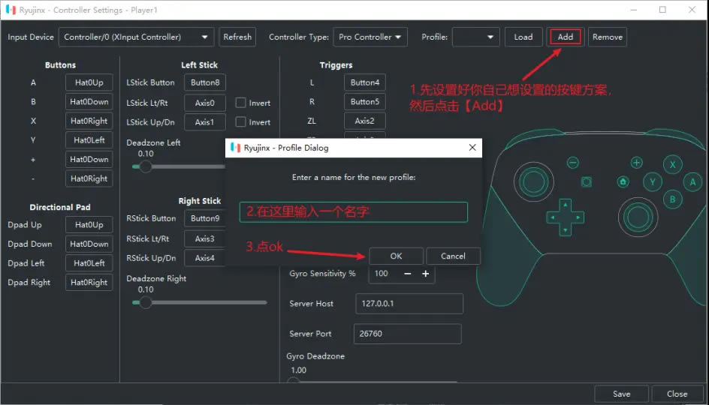Click the X button on controller image
This screenshot has height=405, width=709.
click(x=673, y=165)
